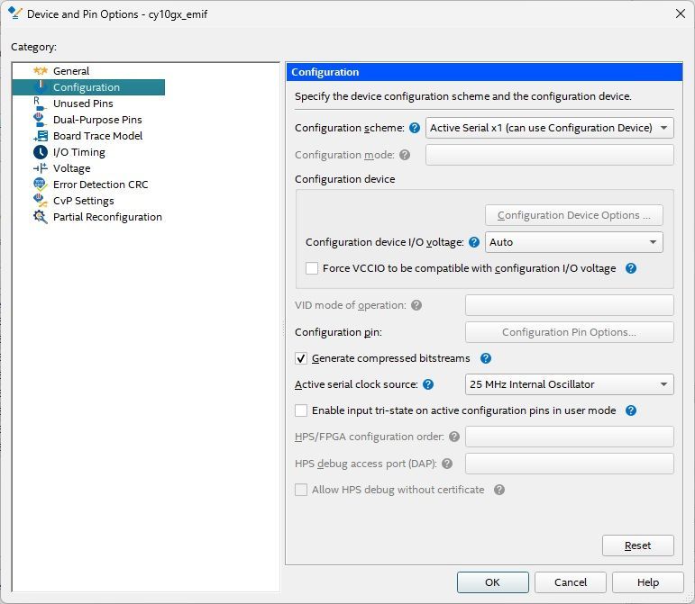Open the Configuration scheme dropdown
The image size is (695, 604).
click(x=550, y=128)
